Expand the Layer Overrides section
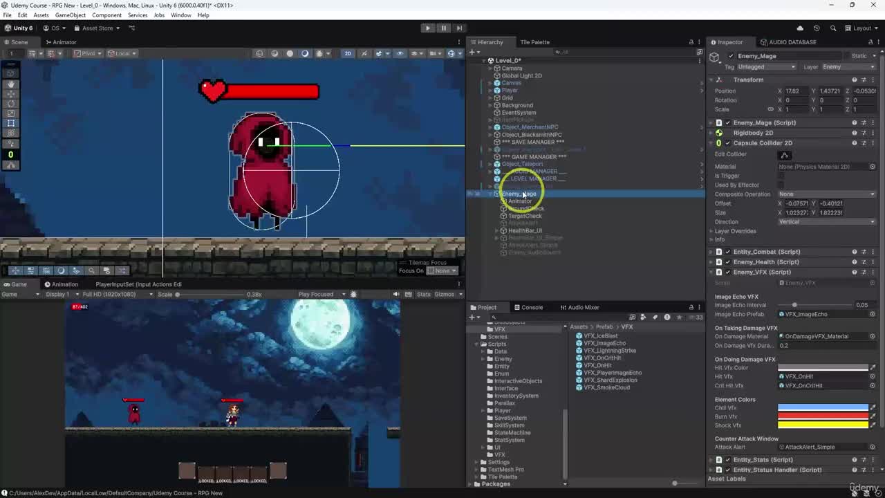 tap(711, 231)
